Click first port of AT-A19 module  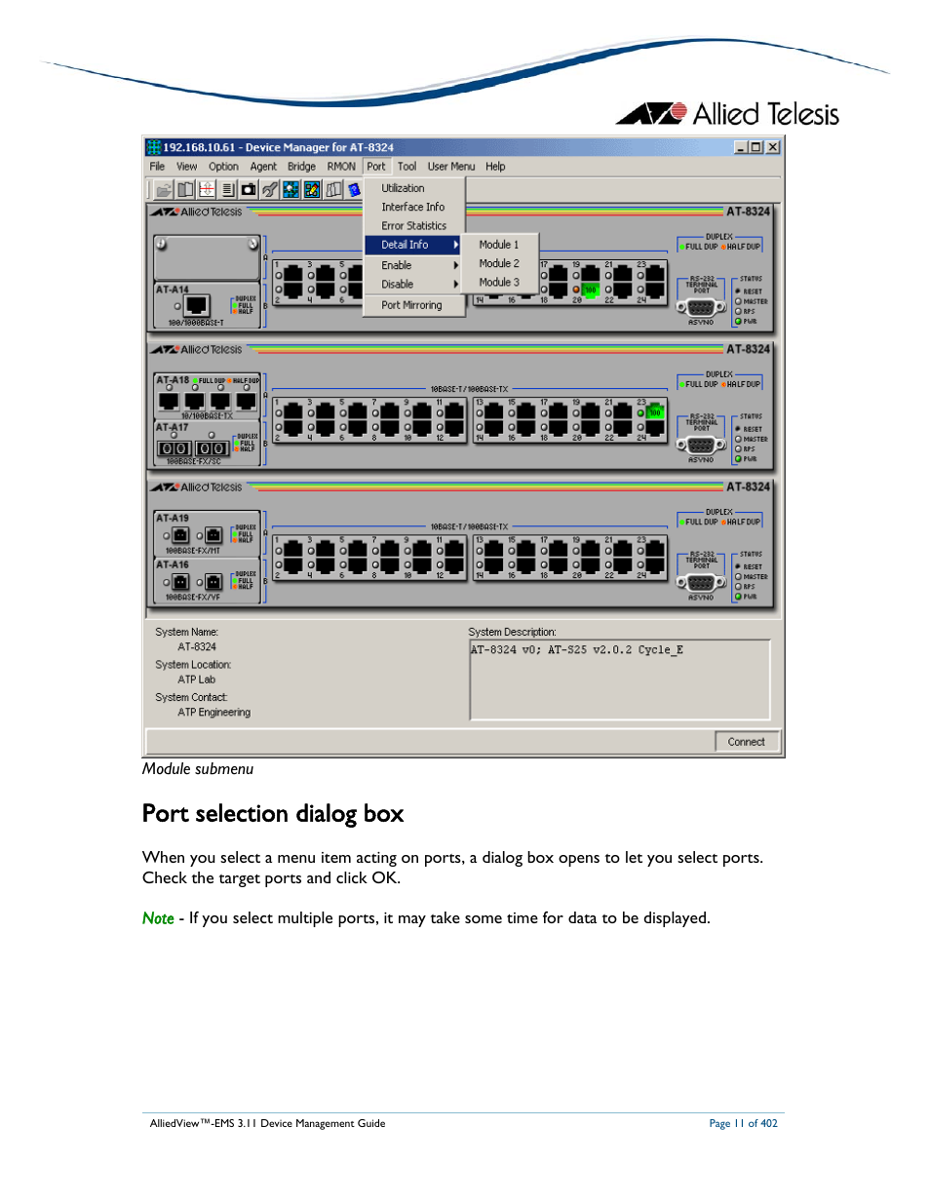[180, 535]
